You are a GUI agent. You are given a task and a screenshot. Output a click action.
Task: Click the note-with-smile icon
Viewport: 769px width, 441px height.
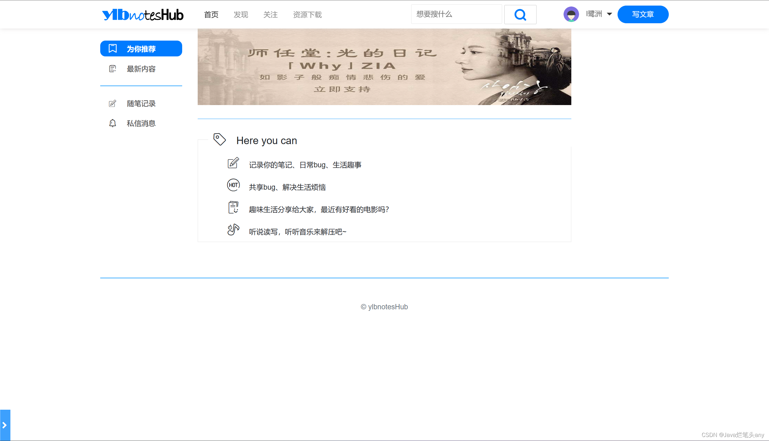[233, 207]
